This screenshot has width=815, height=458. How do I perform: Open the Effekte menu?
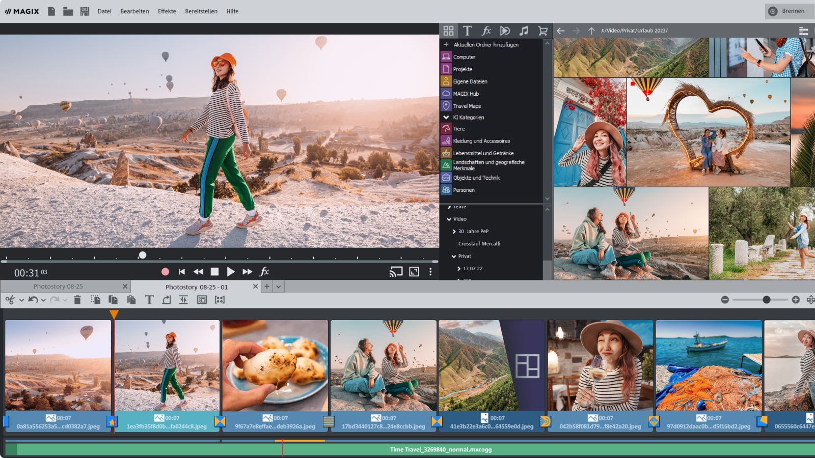(167, 11)
